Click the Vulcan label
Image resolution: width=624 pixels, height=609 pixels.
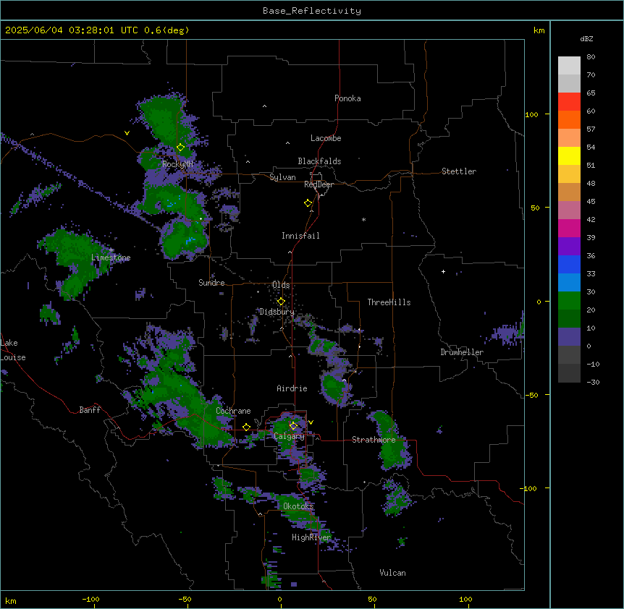coord(393,573)
